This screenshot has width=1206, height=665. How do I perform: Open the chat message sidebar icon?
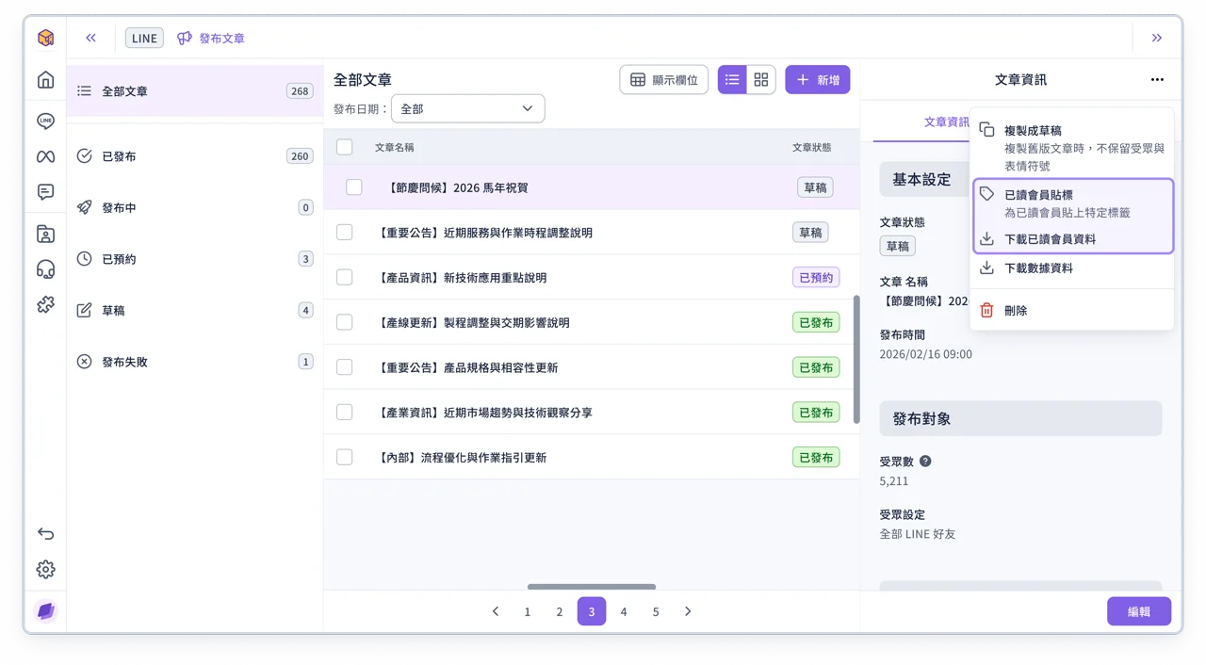click(x=45, y=192)
